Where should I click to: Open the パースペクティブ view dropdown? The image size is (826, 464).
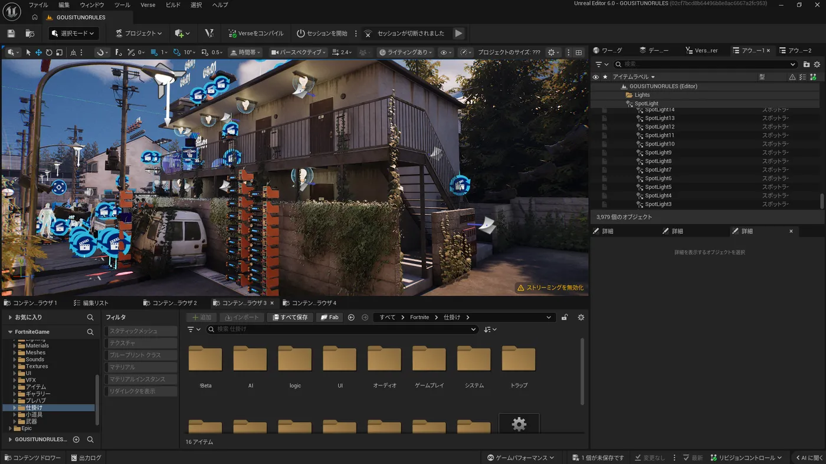click(x=299, y=52)
